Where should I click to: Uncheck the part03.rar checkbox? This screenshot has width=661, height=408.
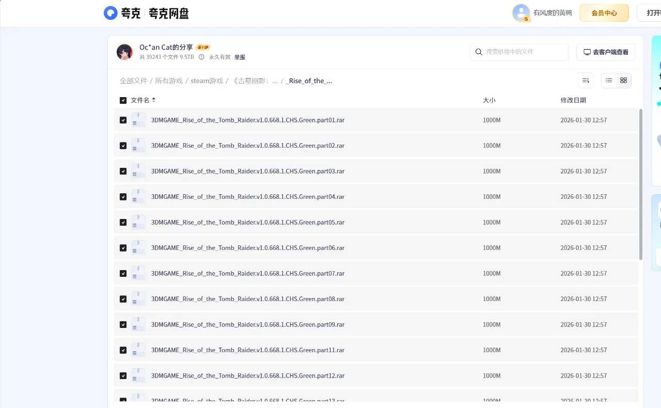coord(123,171)
